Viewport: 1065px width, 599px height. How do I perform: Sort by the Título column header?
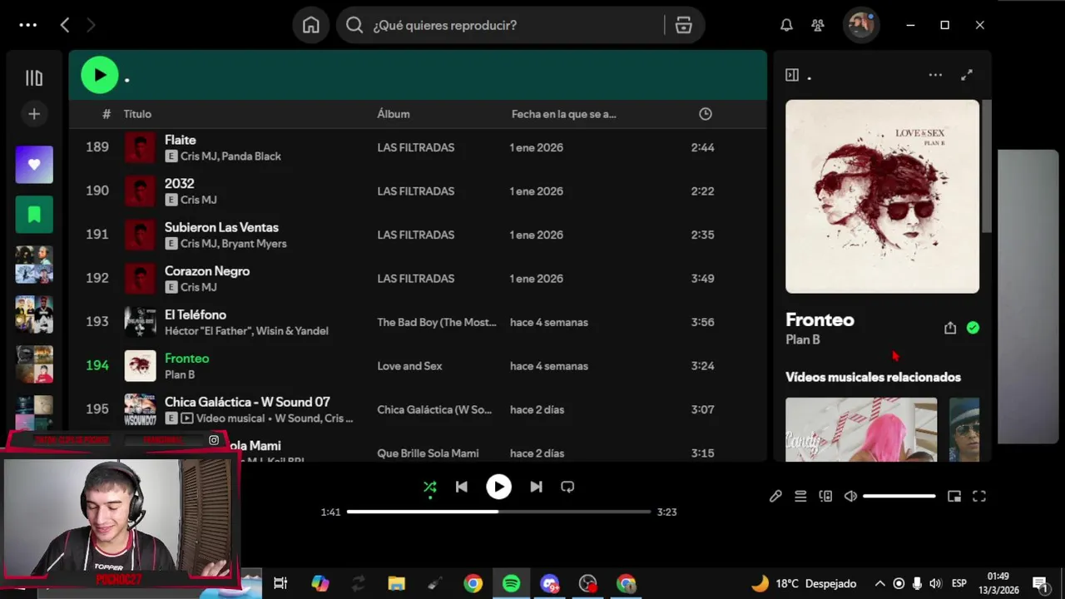coord(137,114)
